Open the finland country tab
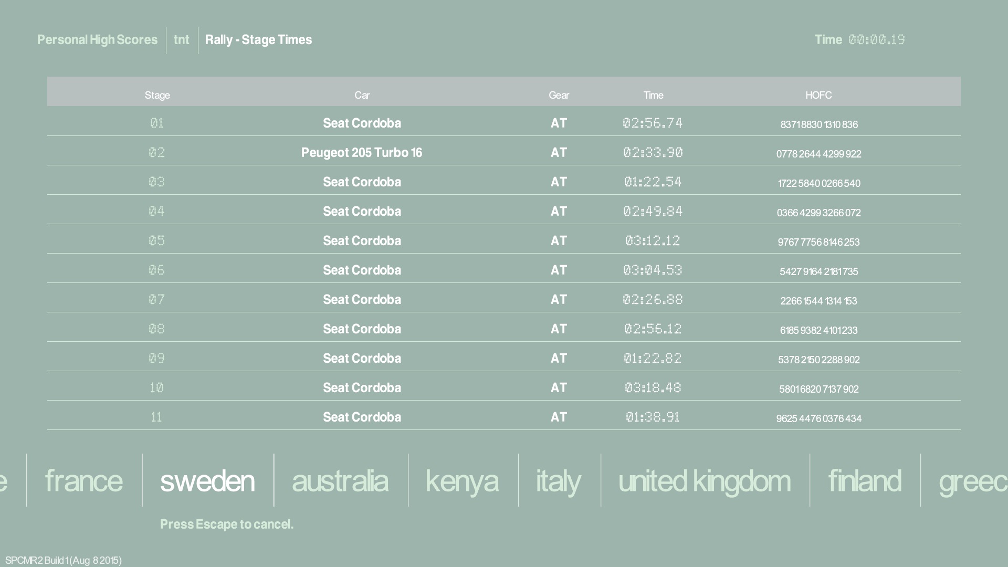The width and height of the screenshot is (1008, 567). pyautogui.click(x=864, y=481)
